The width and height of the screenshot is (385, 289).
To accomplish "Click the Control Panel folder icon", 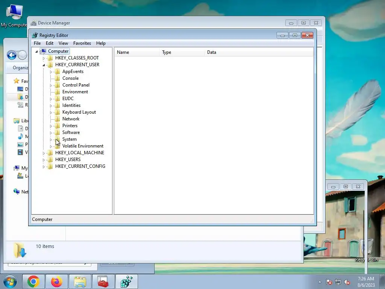I will click(x=57, y=85).
